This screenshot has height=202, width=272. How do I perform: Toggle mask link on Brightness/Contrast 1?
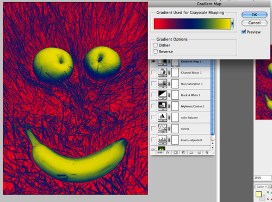(x=169, y=106)
